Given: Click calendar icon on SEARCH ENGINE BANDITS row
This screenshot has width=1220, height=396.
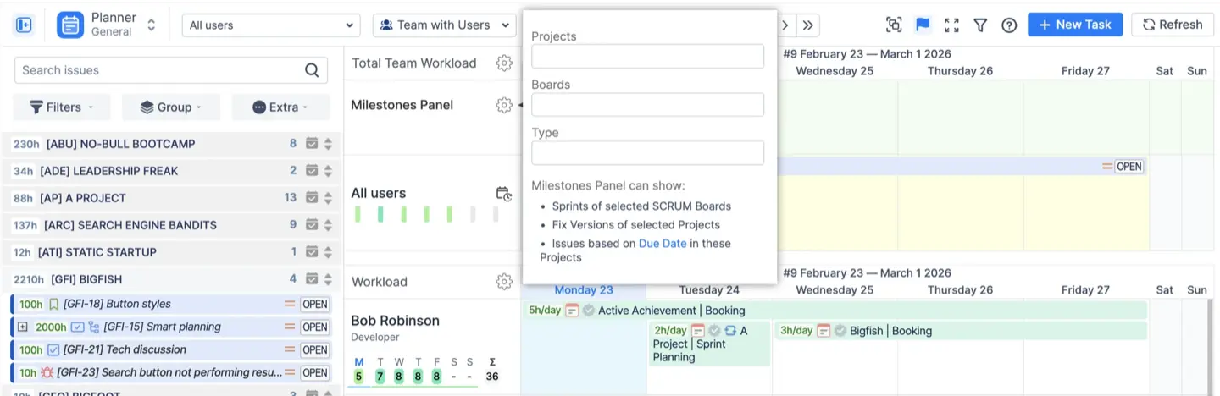Looking at the screenshot, I should (x=312, y=225).
